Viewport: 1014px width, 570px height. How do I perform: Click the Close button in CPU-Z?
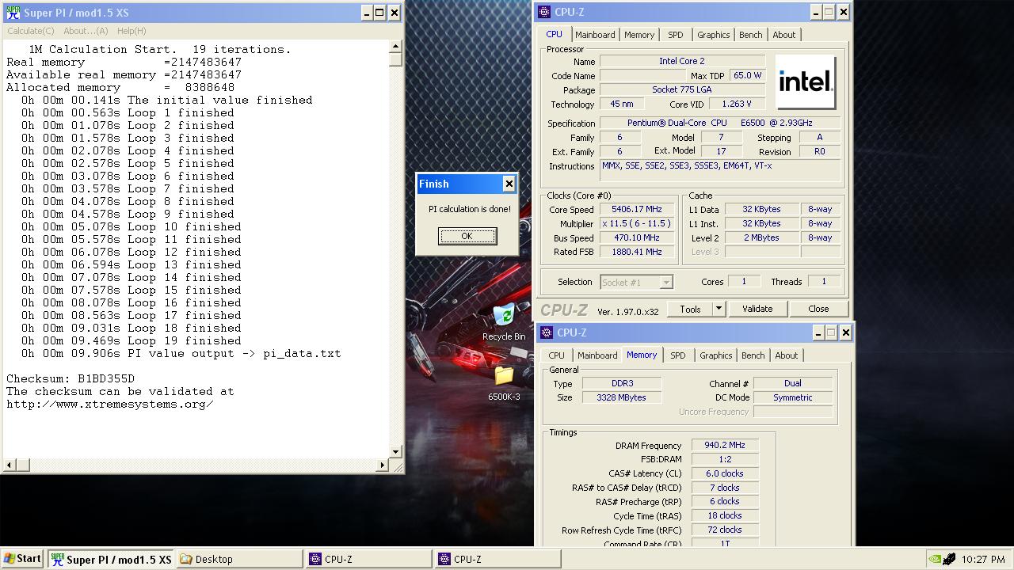pyautogui.click(x=818, y=309)
